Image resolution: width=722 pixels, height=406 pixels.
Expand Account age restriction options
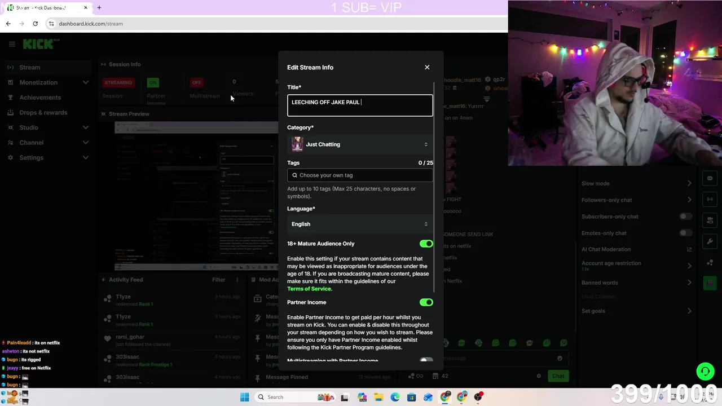636,265
